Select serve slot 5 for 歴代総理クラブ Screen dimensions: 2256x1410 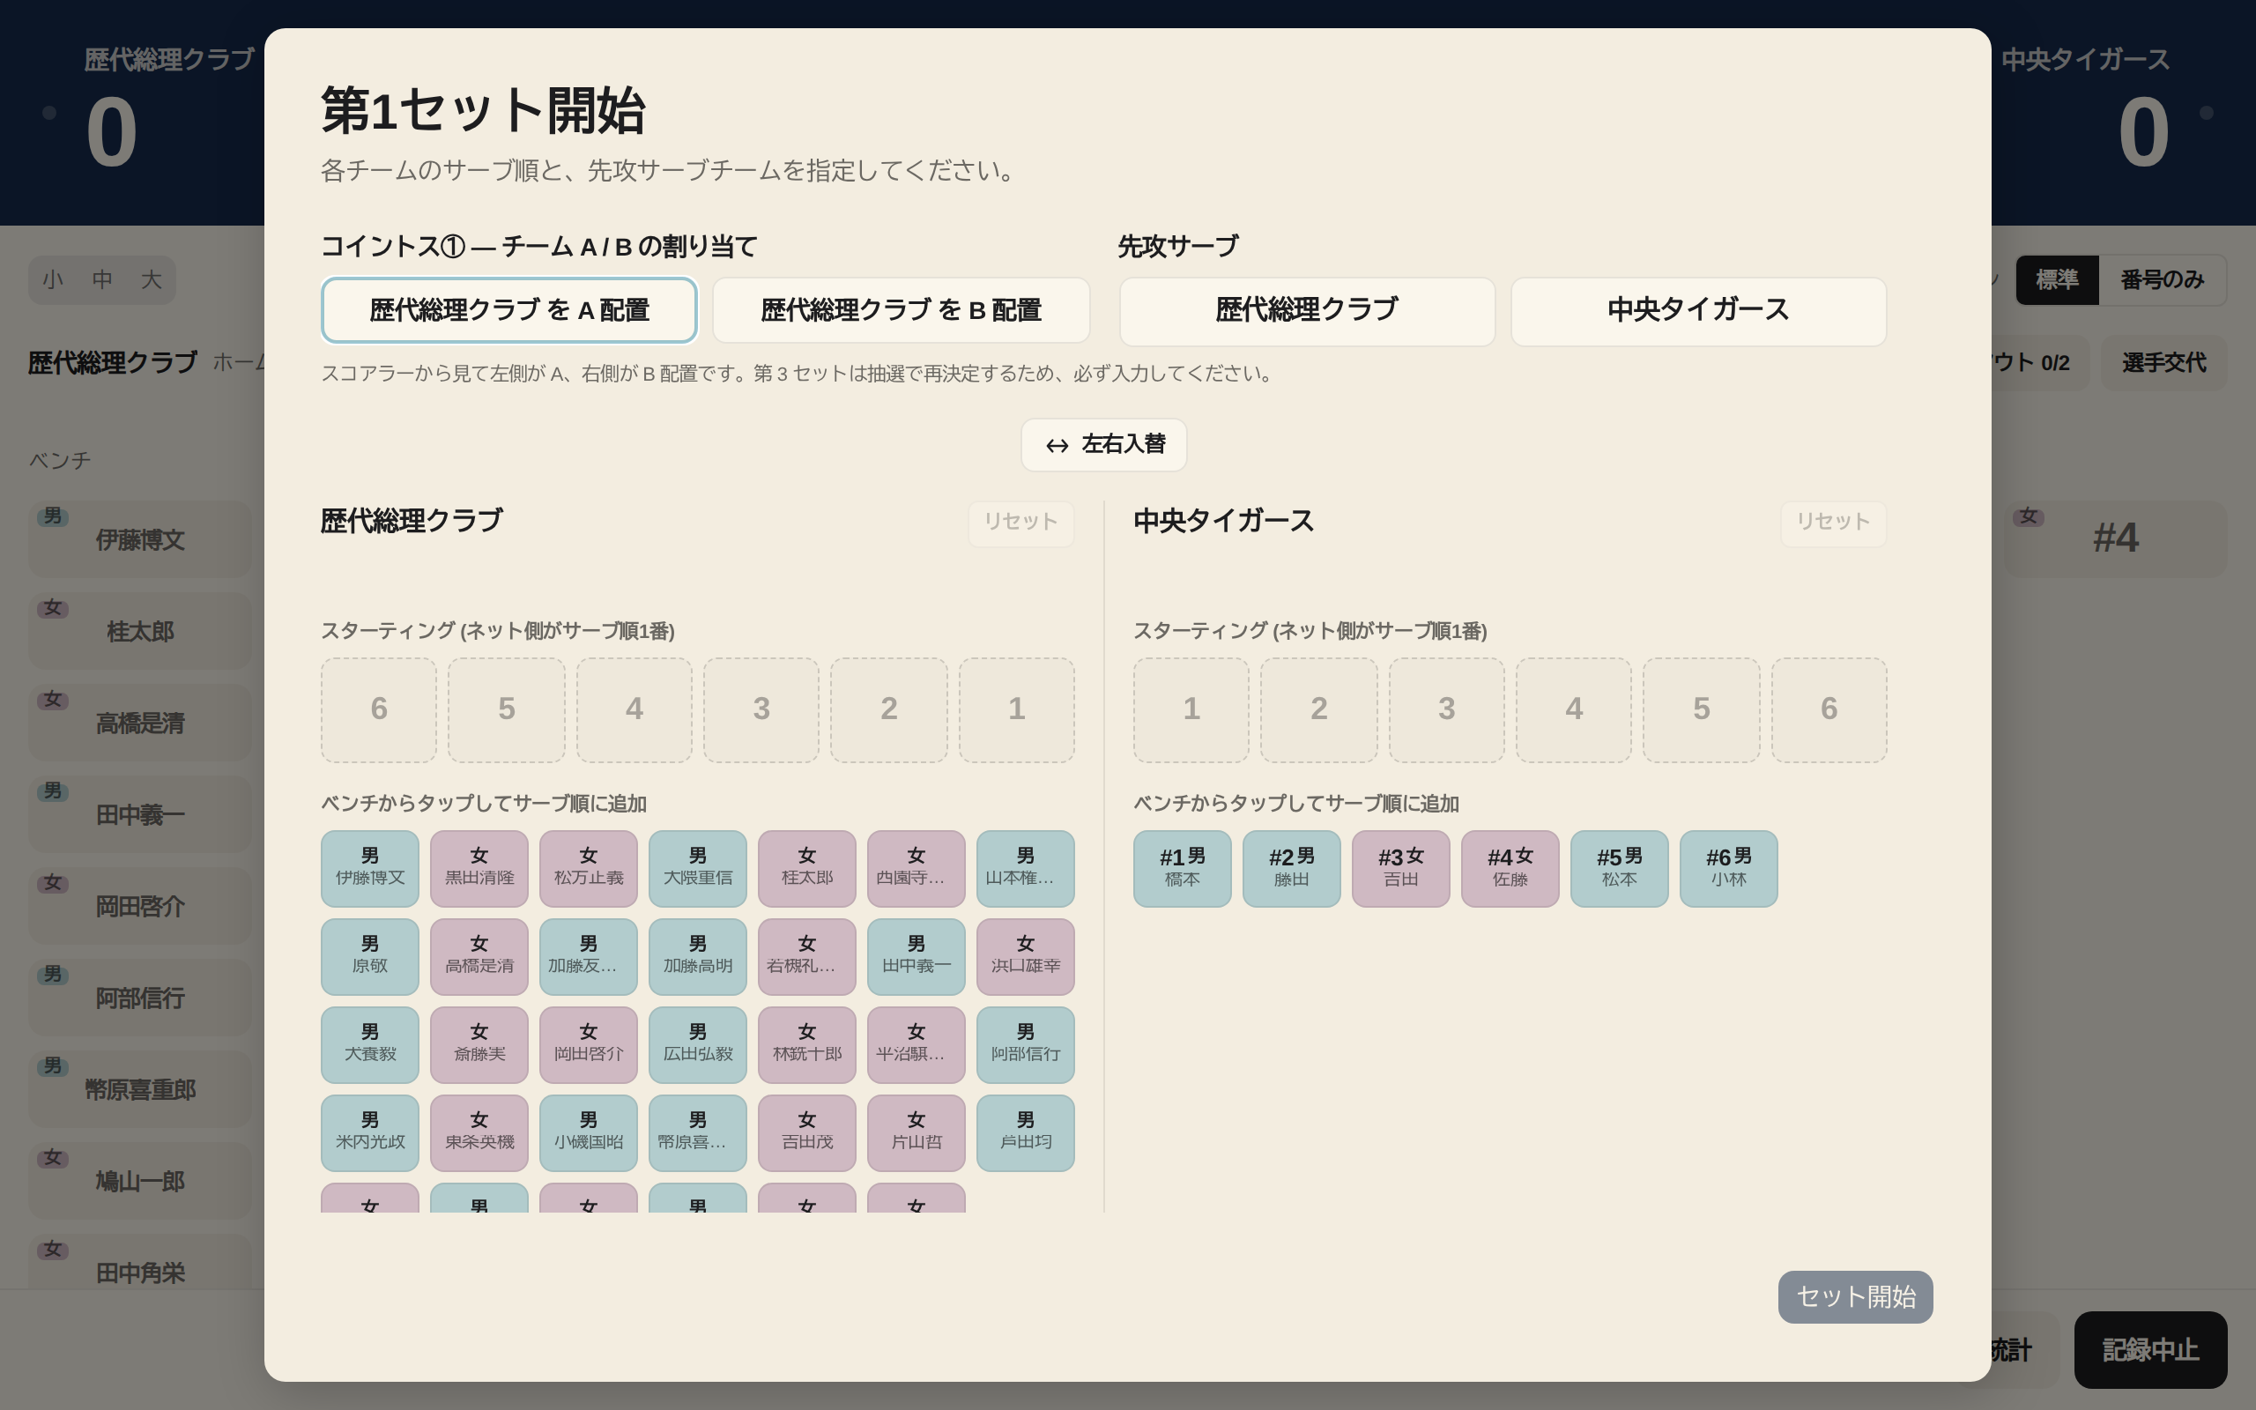[506, 709]
